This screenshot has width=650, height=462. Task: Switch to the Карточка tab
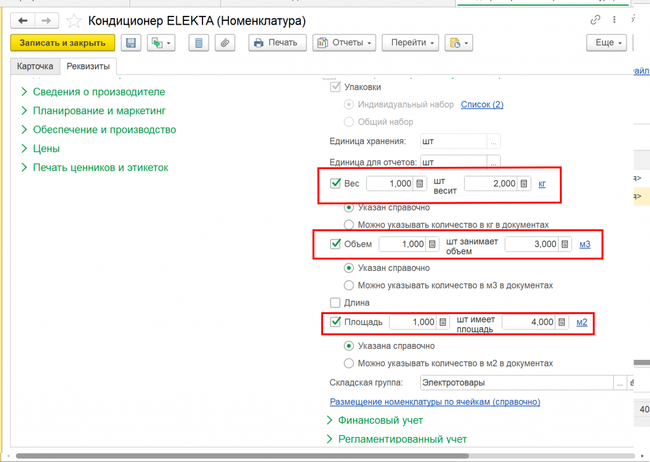36,66
